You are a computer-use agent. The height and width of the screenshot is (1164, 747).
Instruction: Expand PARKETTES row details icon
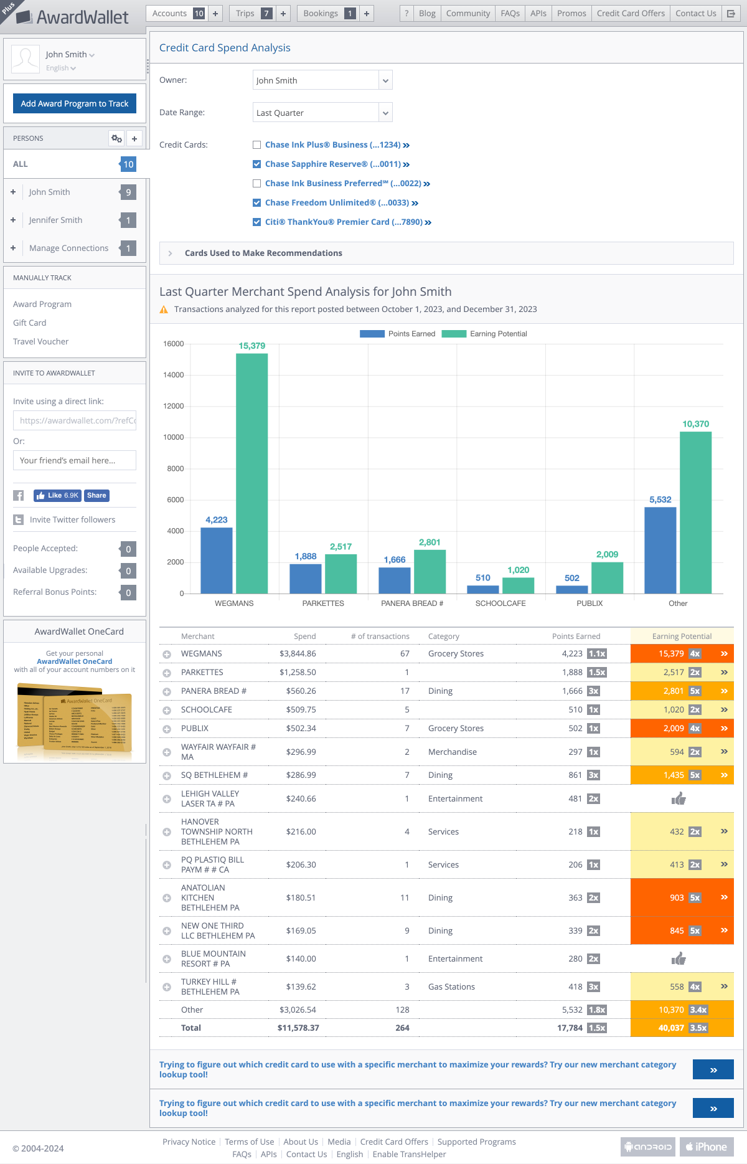[167, 673]
